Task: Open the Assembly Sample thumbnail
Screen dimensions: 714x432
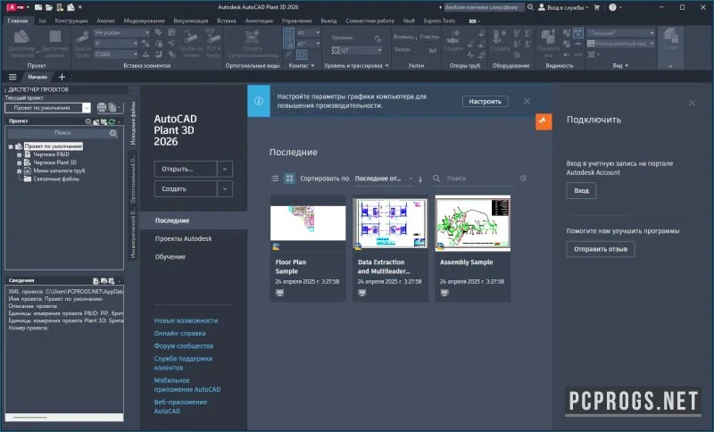Action: [473, 223]
